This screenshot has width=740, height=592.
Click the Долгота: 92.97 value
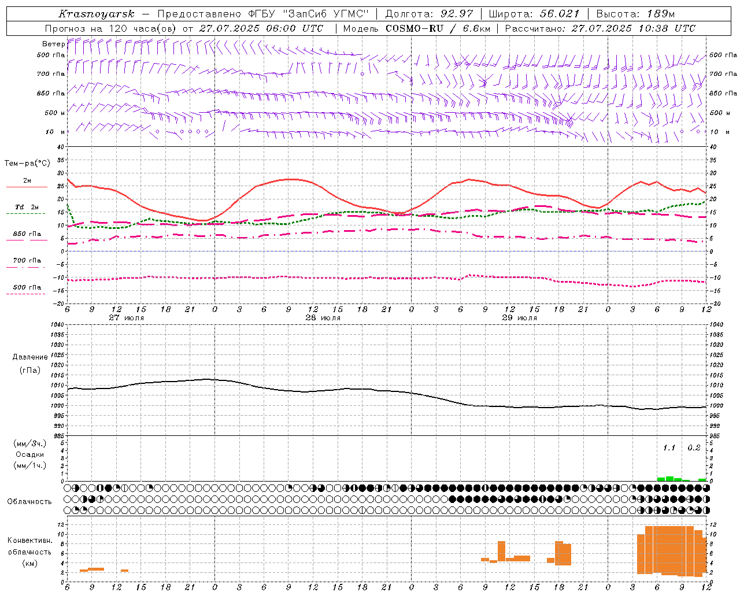429,14
